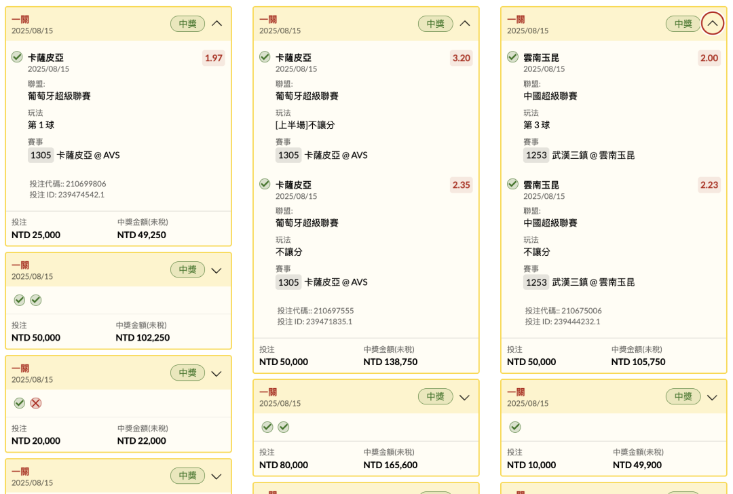Viewport: 733px width, 494px height.
Task: Click bet code 投注代碼:: 210675006
Action: (563, 311)
